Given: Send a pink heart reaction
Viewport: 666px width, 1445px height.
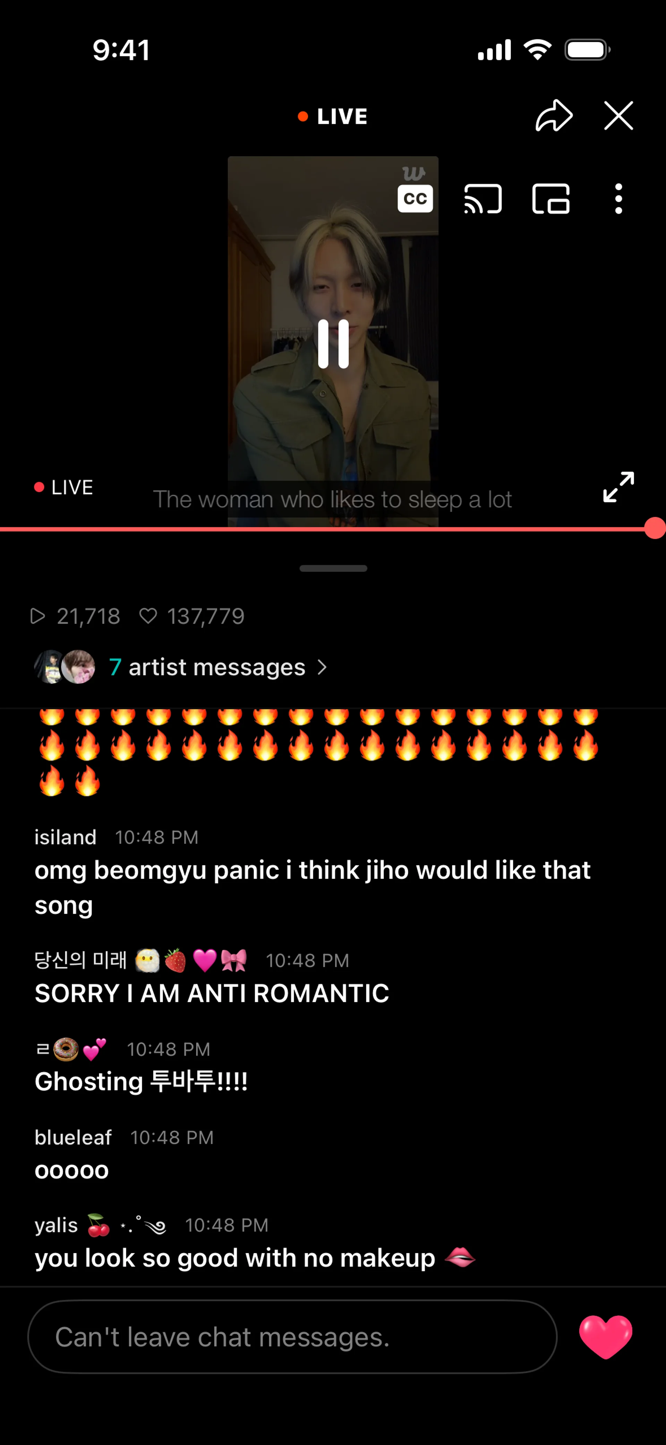Looking at the screenshot, I should (605, 1337).
